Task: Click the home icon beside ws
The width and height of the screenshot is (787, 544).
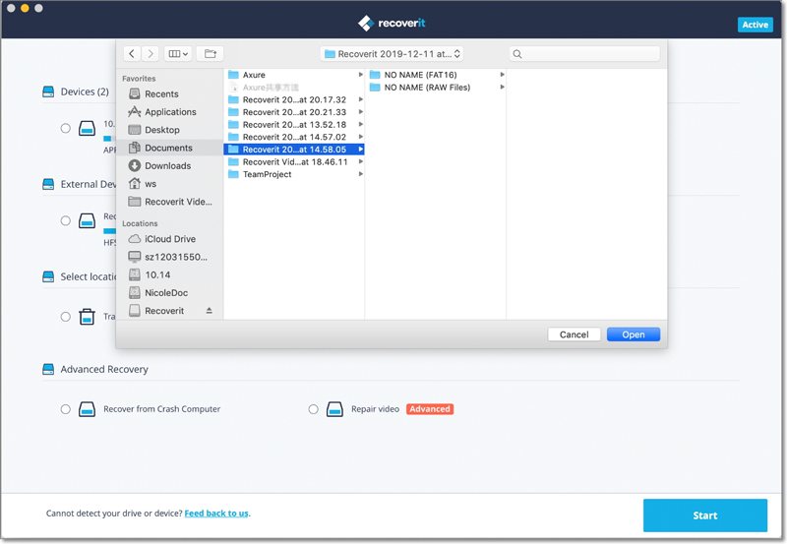Action: pos(134,184)
